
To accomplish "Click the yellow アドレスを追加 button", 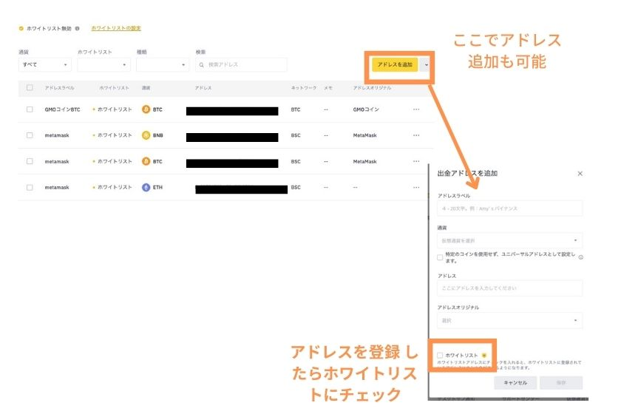I will pyautogui.click(x=395, y=64).
